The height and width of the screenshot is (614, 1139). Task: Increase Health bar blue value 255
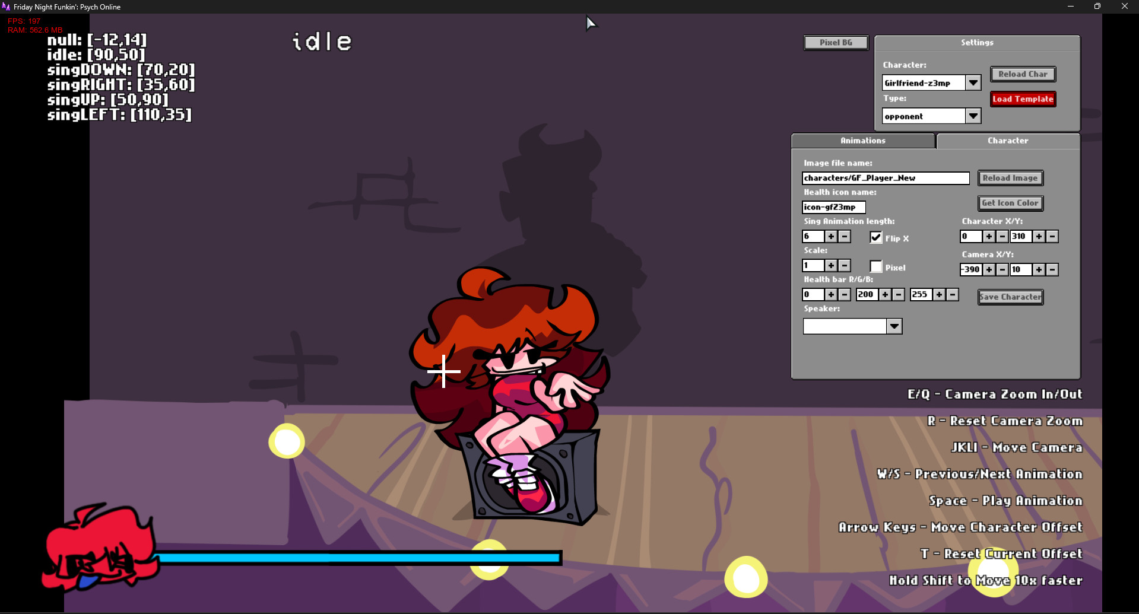(939, 294)
